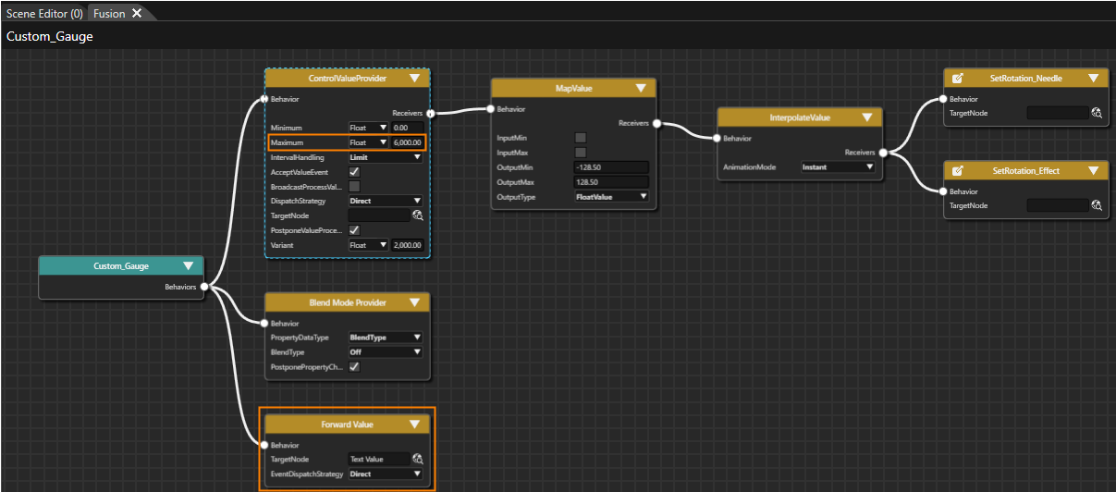The height and width of the screenshot is (492, 1116).
Task: Collapse the Blend Mode Provider node arrow
Action: pos(414,303)
